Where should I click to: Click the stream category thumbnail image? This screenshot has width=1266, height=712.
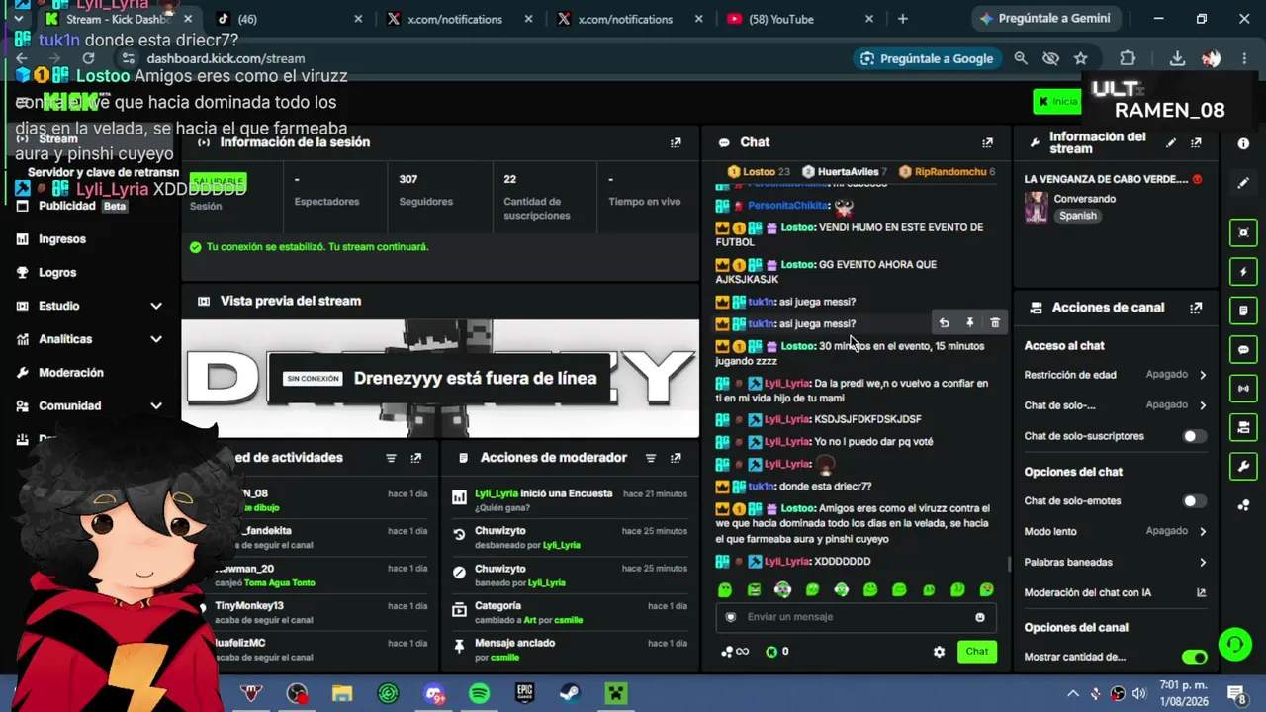click(x=1037, y=208)
